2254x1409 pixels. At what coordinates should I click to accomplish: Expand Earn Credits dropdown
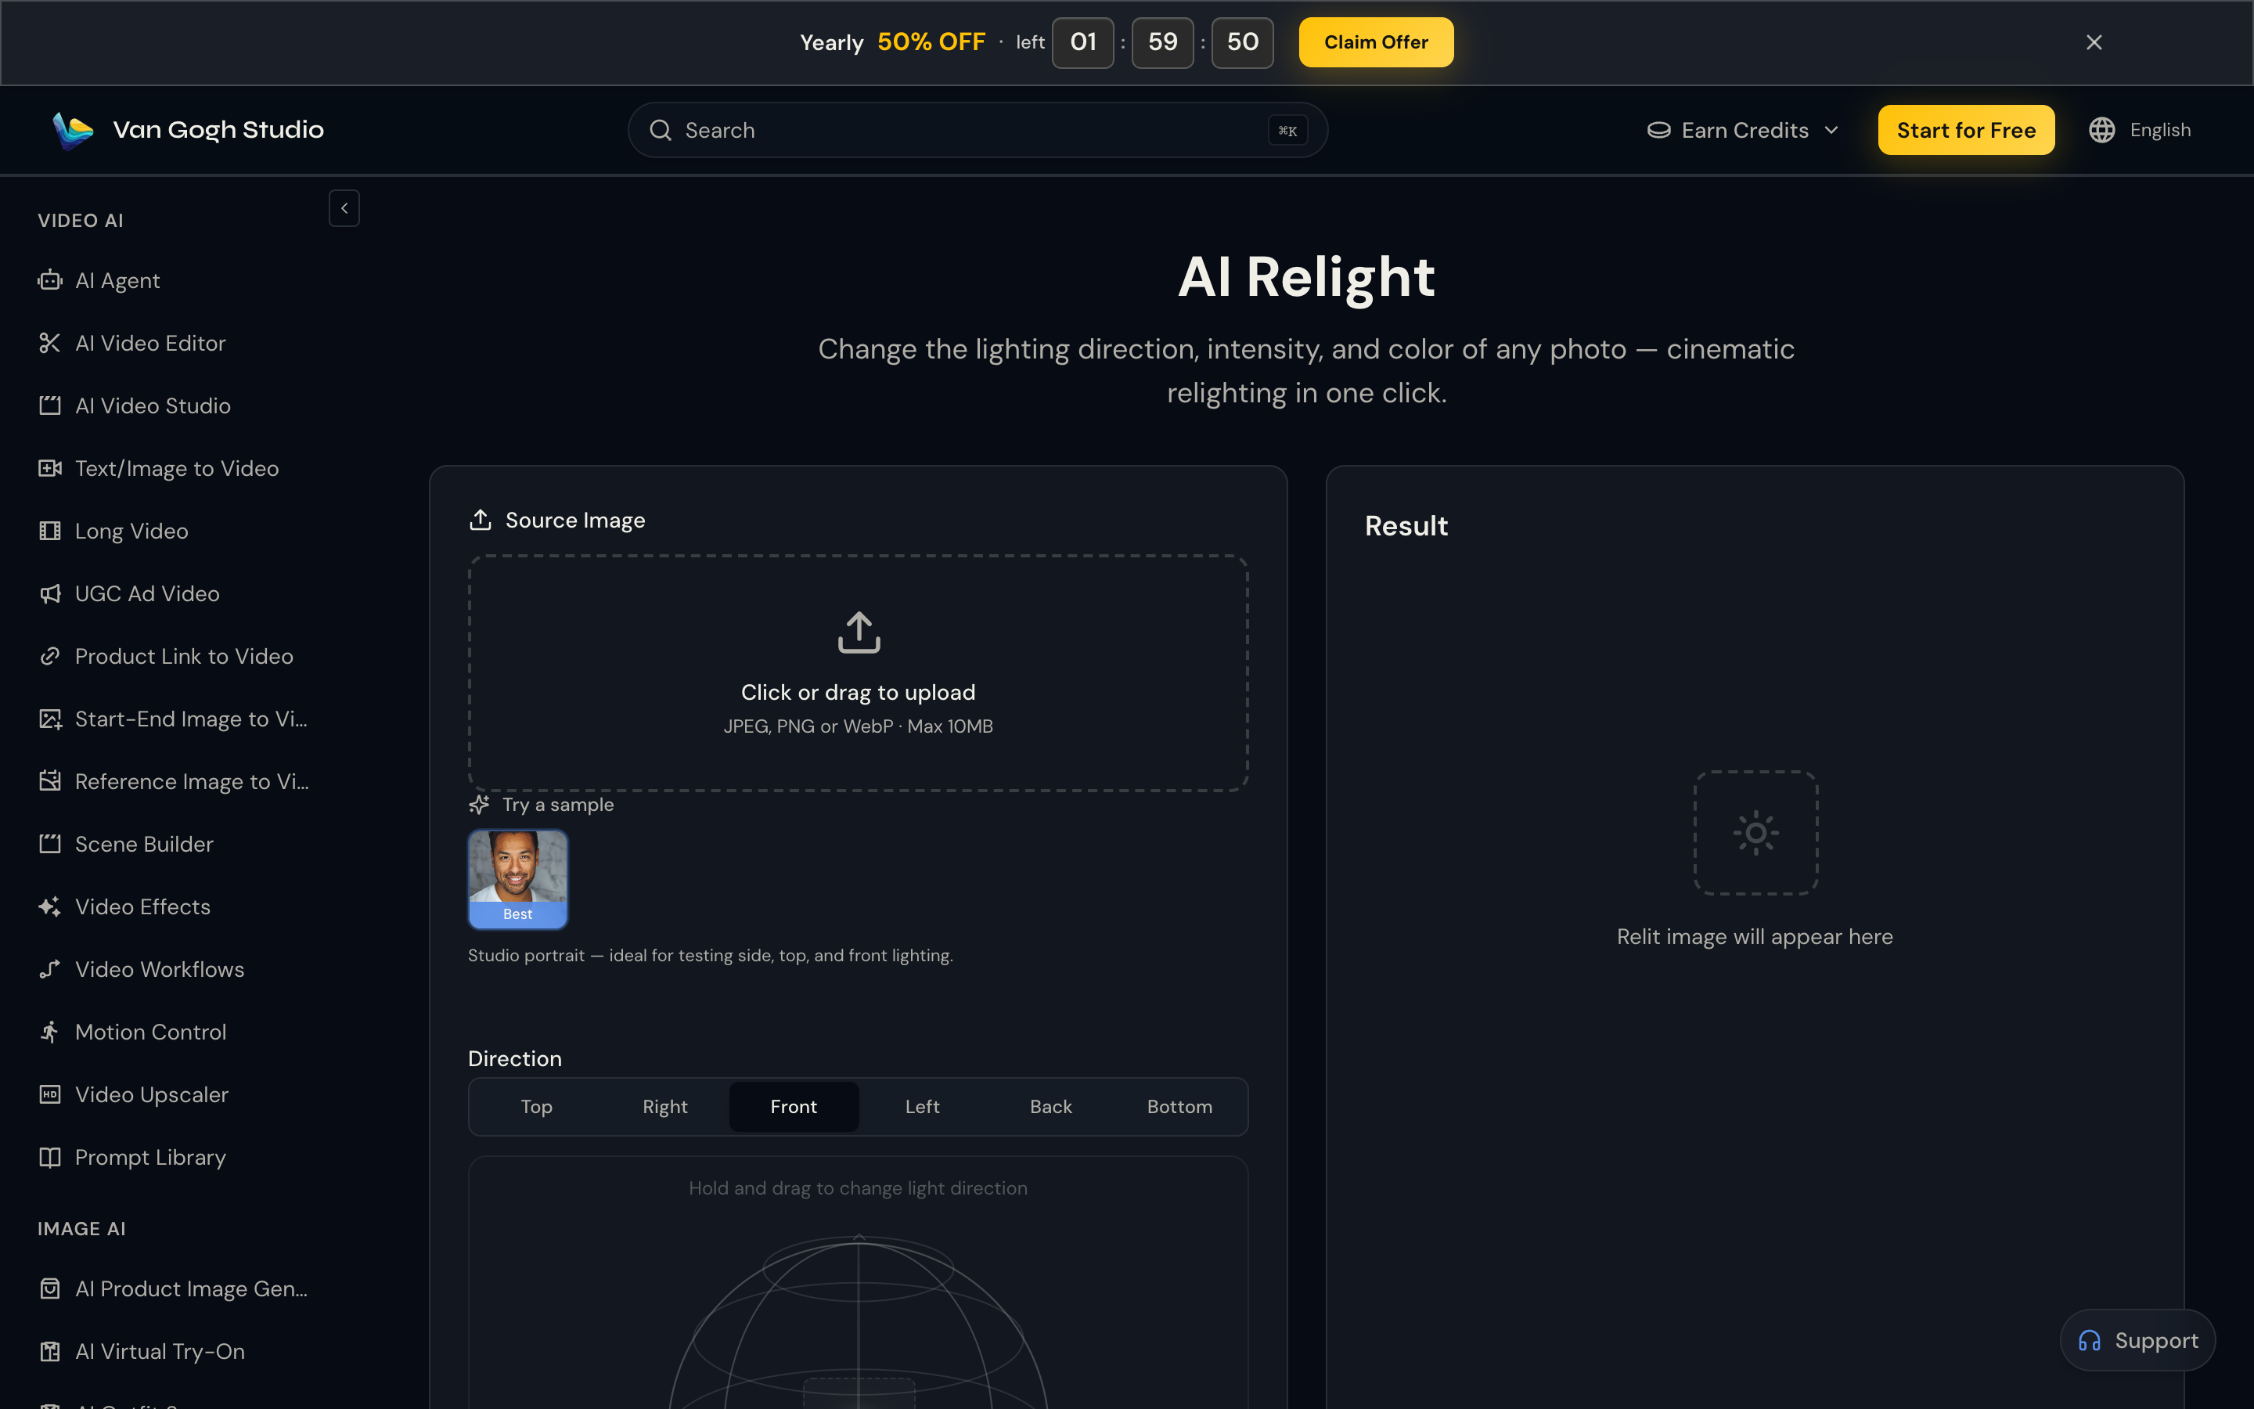[x=1743, y=131]
